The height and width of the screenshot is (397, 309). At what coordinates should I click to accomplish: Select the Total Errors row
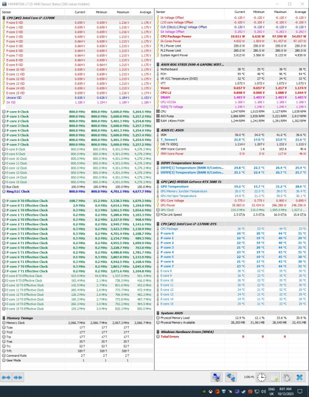(231, 336)
